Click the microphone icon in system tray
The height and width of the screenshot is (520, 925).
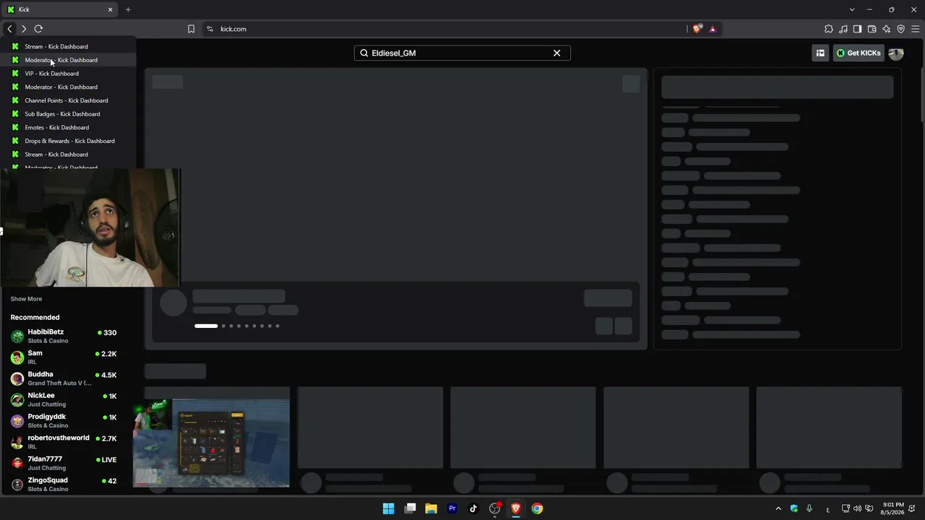809,508
